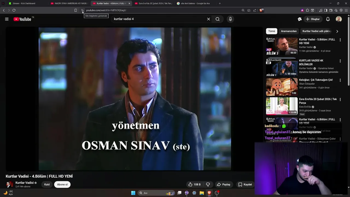Bookmark this page in browser
The height and width of the screenshot is (197, 350).
[x=76, y=10]
